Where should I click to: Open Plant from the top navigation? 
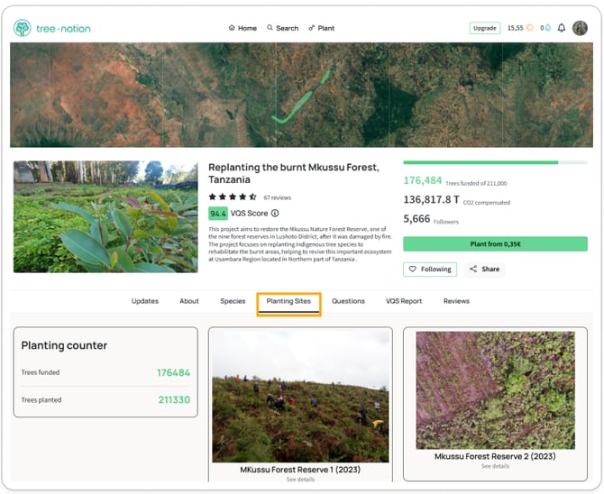tap(321, 28)
